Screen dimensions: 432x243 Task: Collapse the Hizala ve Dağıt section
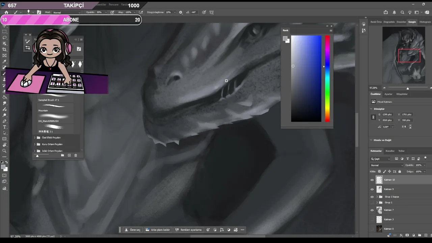point(371,140)
